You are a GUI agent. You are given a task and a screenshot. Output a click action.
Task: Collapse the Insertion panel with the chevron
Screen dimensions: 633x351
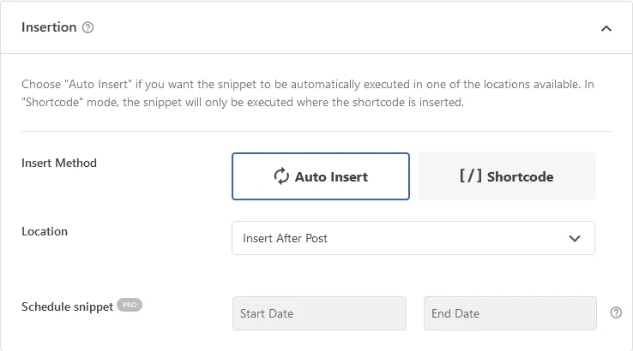click(x=606, y=28)
